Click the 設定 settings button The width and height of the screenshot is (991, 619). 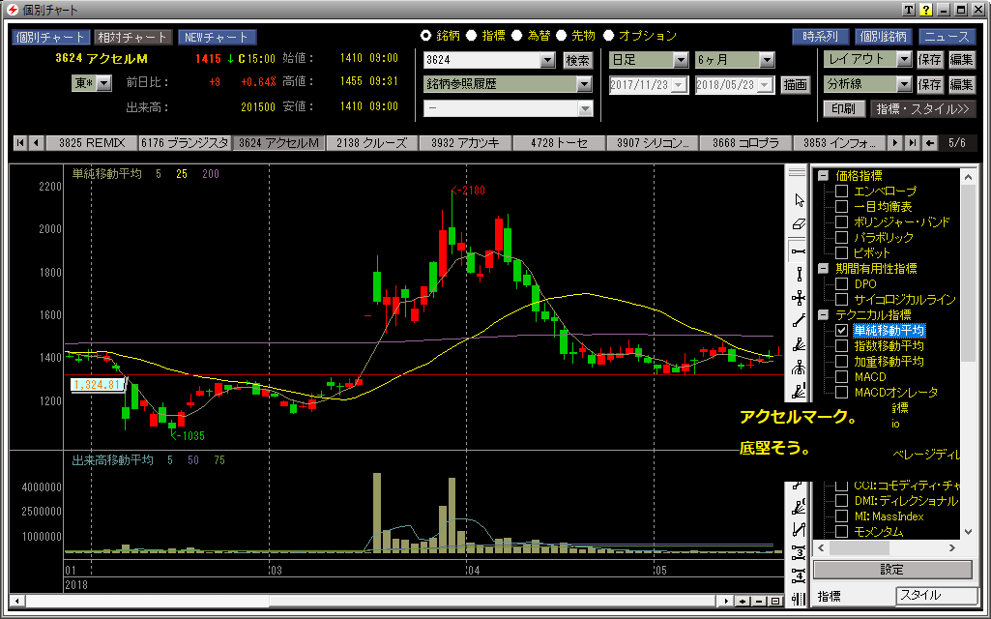[x=892, y=570]
